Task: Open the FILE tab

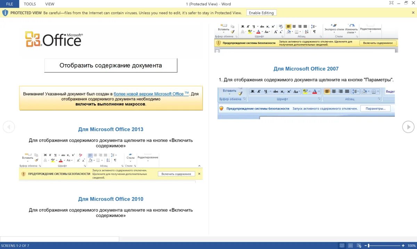Action: coord(9,4)
